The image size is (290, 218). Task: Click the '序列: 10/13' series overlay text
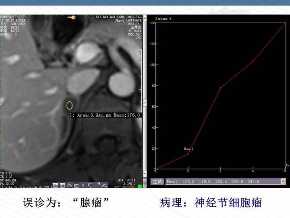click(10, 27)
